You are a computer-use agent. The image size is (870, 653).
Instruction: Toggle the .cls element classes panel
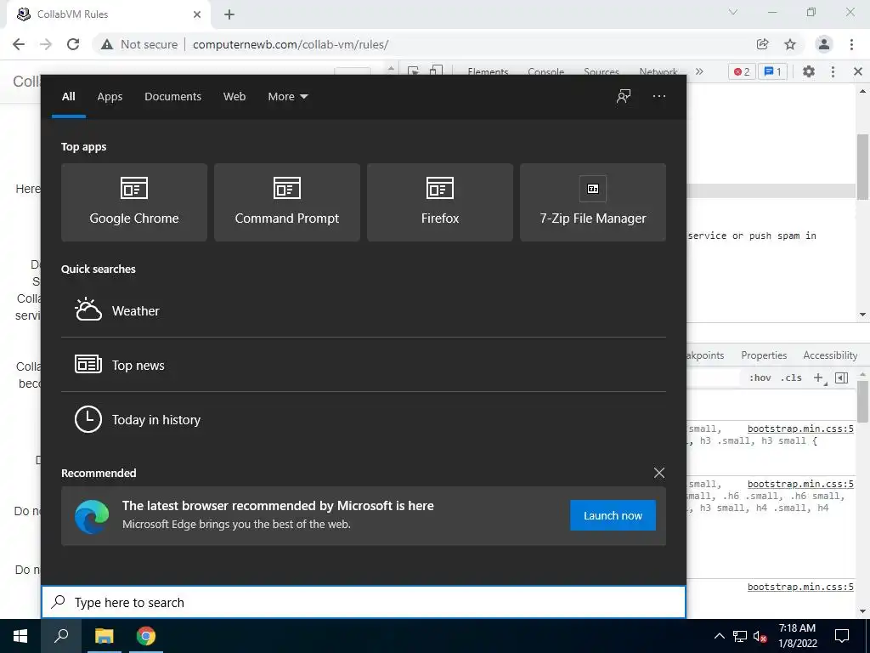791,378
